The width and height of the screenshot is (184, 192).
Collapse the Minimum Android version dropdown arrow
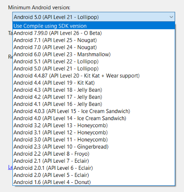tap(171, 17)
